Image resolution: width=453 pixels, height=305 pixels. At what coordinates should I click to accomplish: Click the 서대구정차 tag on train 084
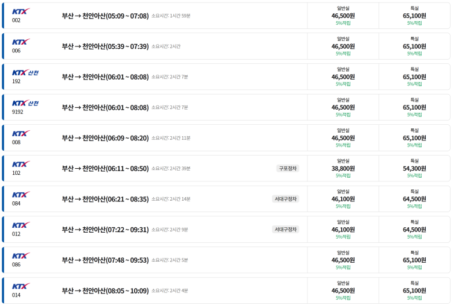[286, 199]
